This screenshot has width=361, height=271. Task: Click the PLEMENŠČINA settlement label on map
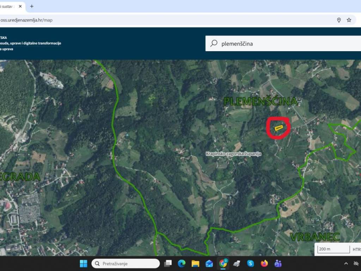tap(261, 102)
